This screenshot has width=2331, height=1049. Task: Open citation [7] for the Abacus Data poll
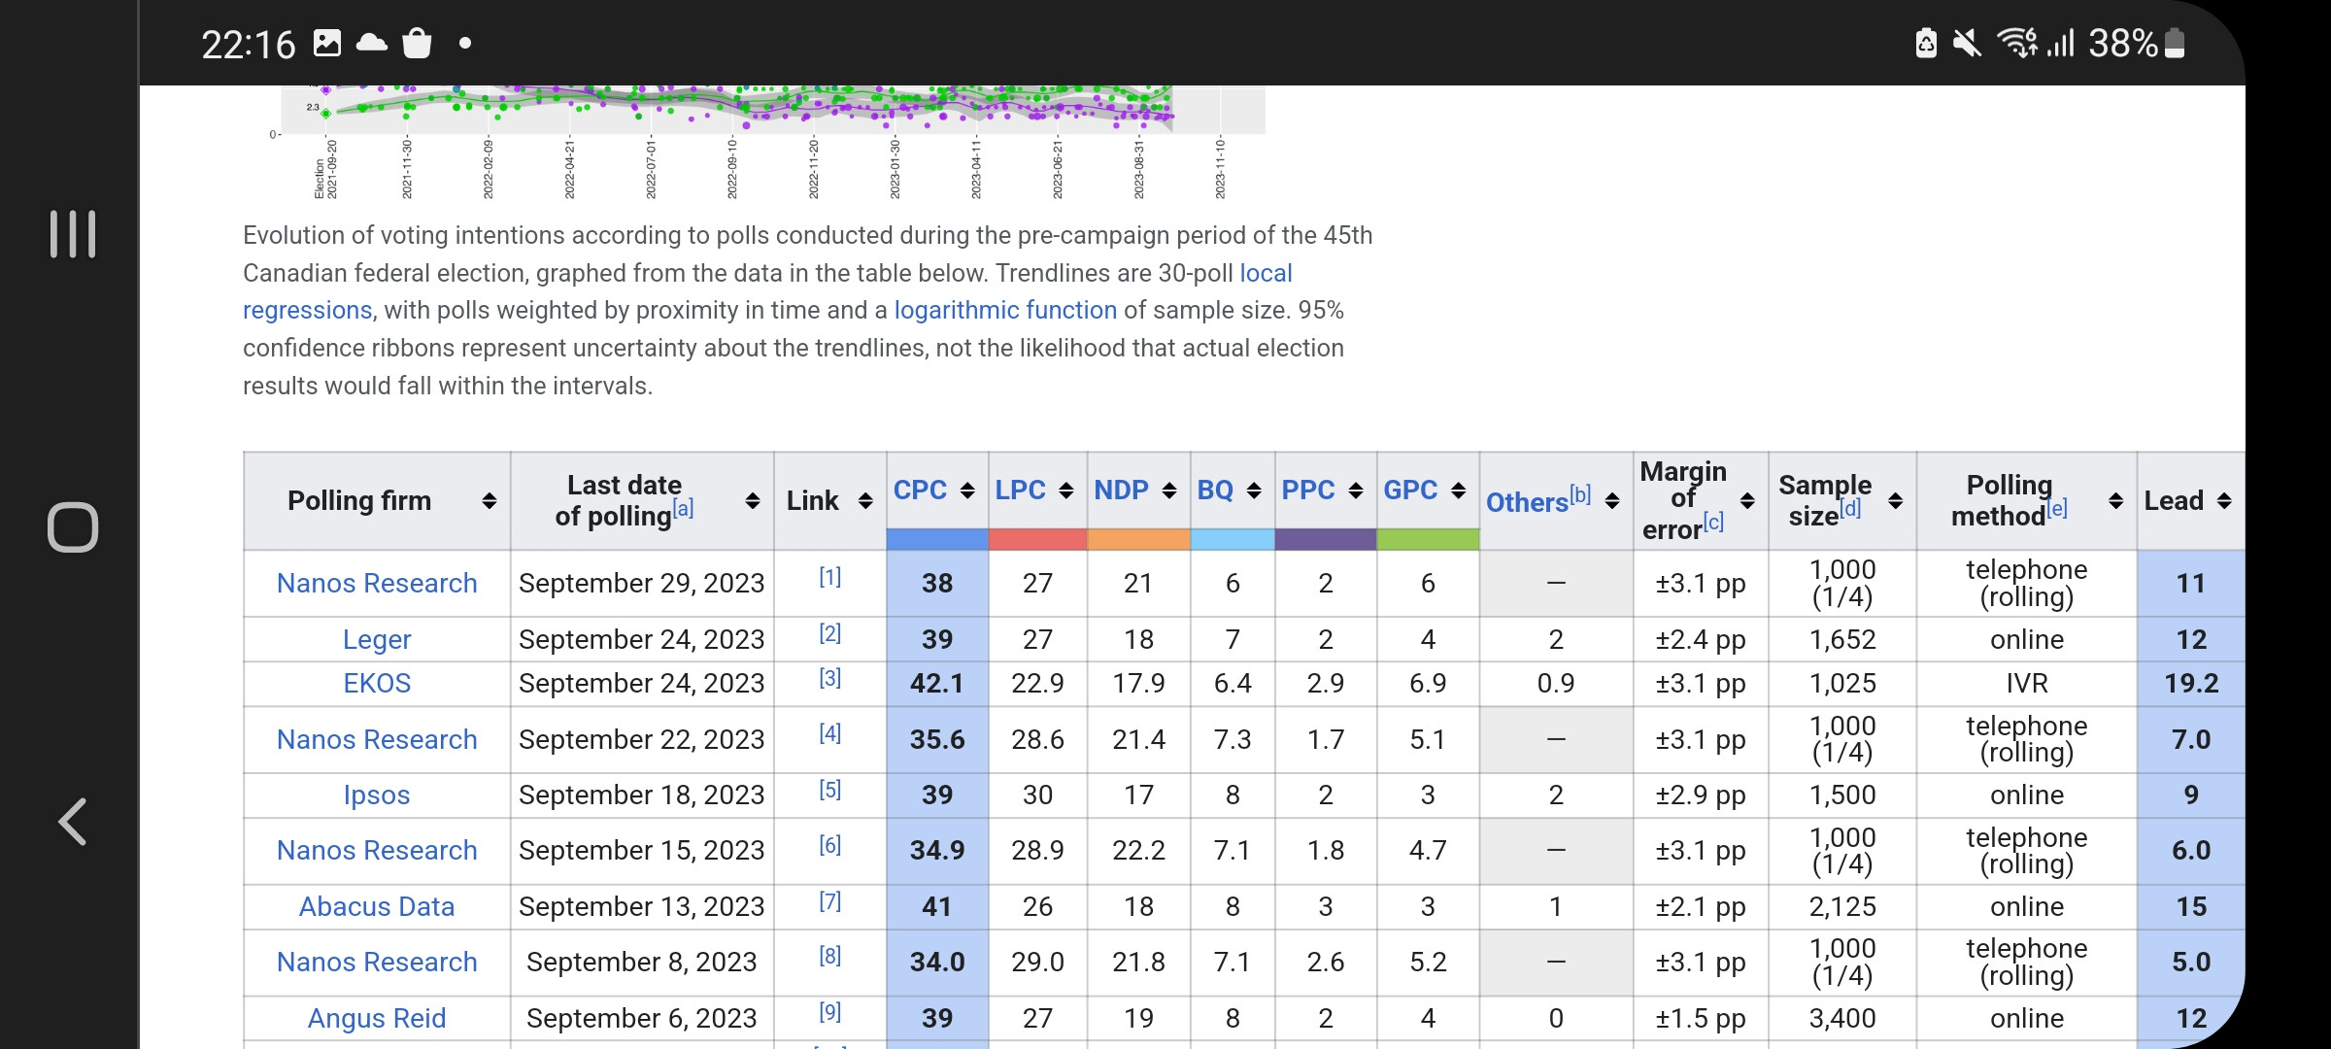click(x=829, y=900)
